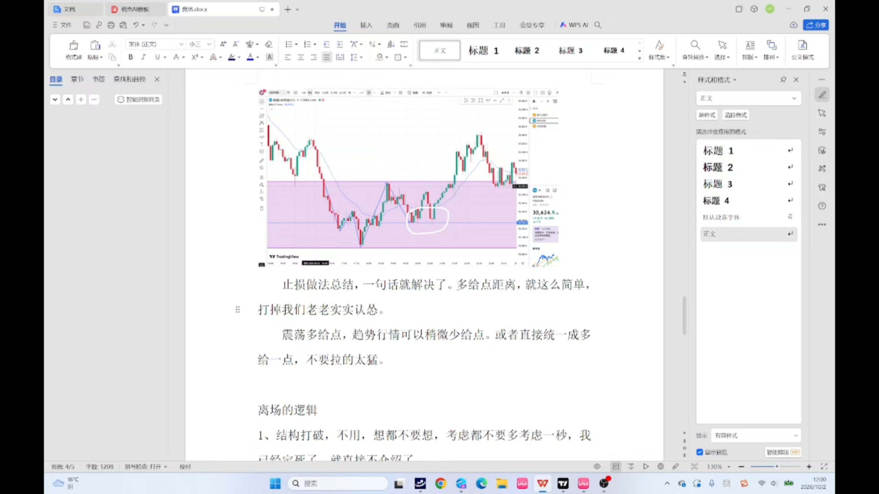
Task: Click the Windows taskbar search box
Action: [338, 484]
